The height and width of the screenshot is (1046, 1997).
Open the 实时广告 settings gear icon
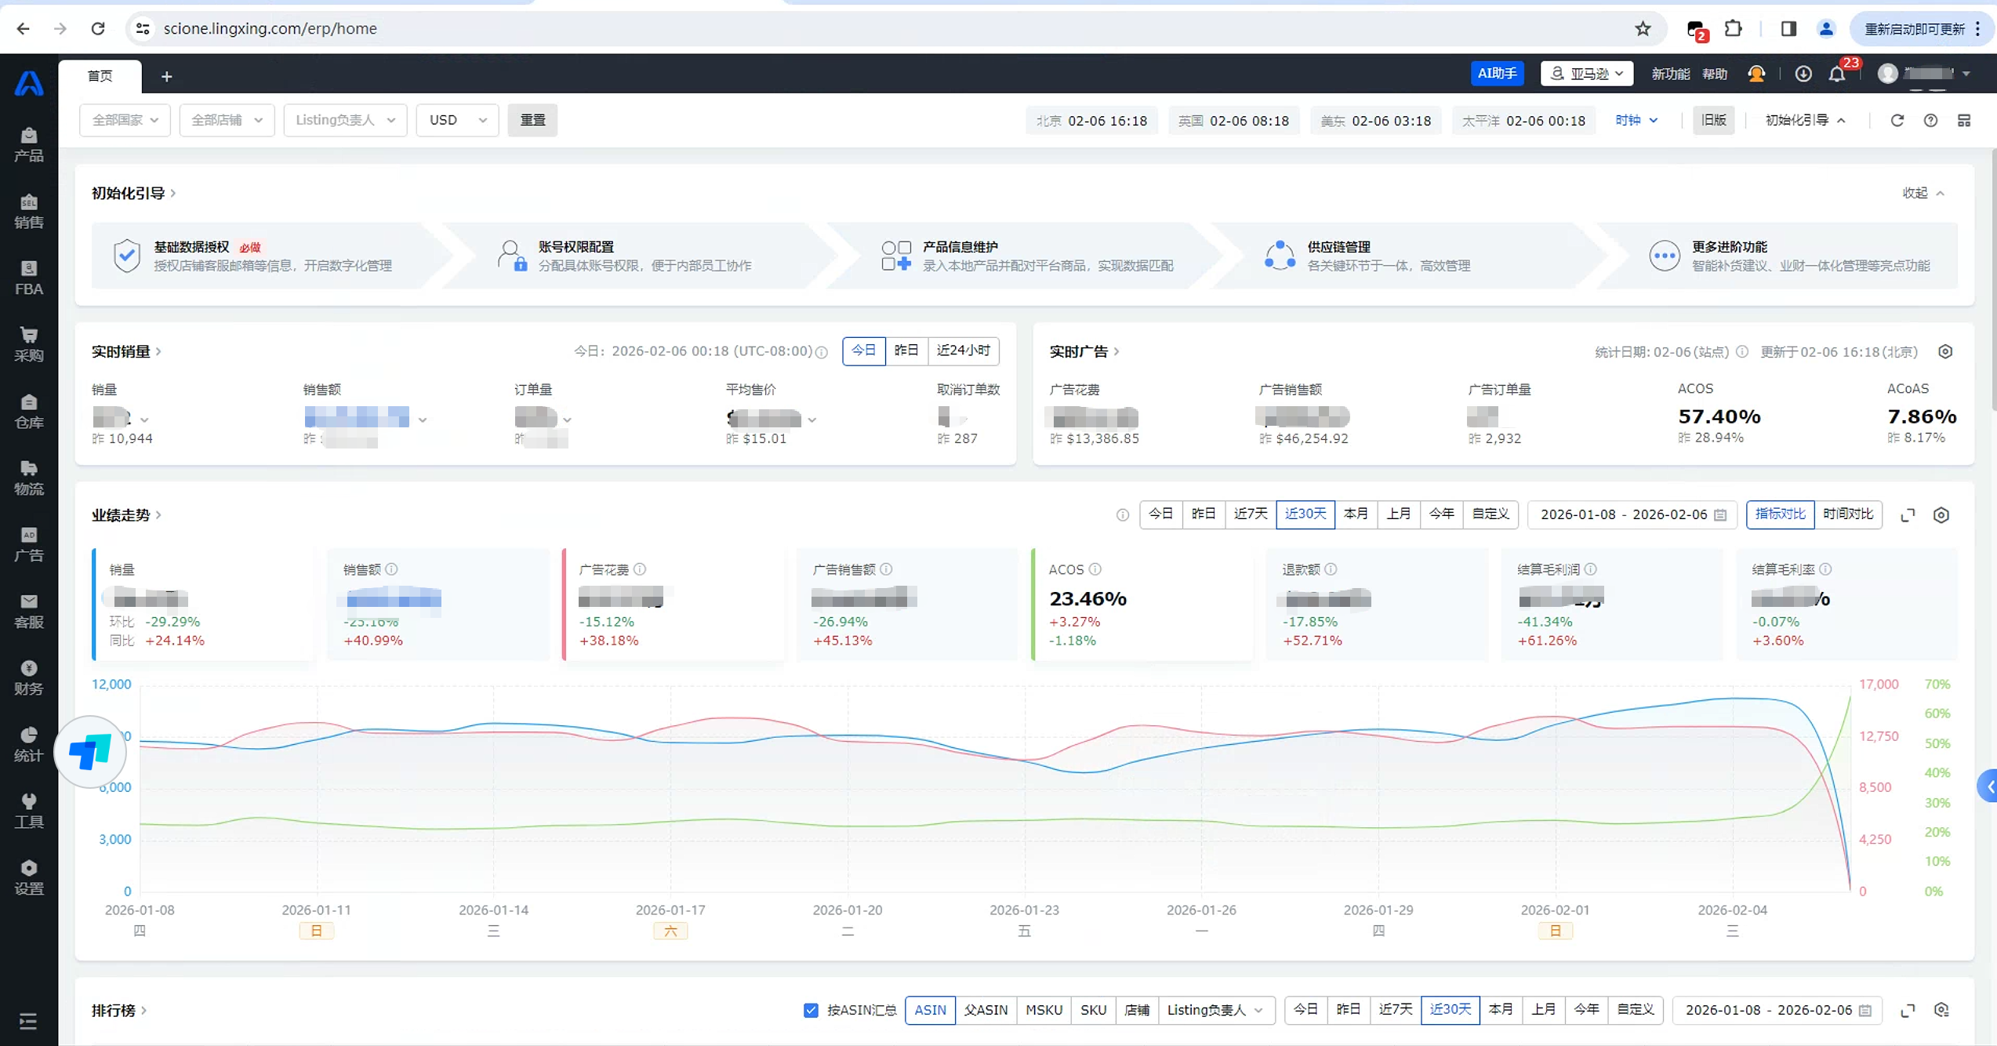pyautogui.click(x=1945, y=352)
